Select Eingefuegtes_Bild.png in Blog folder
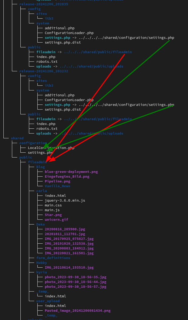This screenshot has width=188, height=320. click(67, 176)
